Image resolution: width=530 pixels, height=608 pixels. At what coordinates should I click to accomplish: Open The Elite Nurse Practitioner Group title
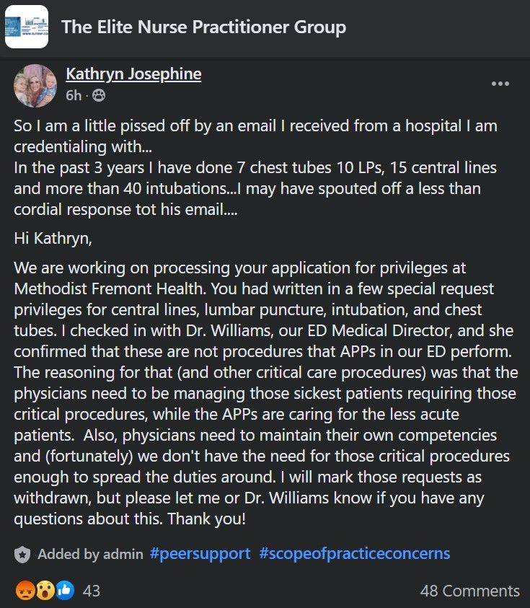coord(203,27)
